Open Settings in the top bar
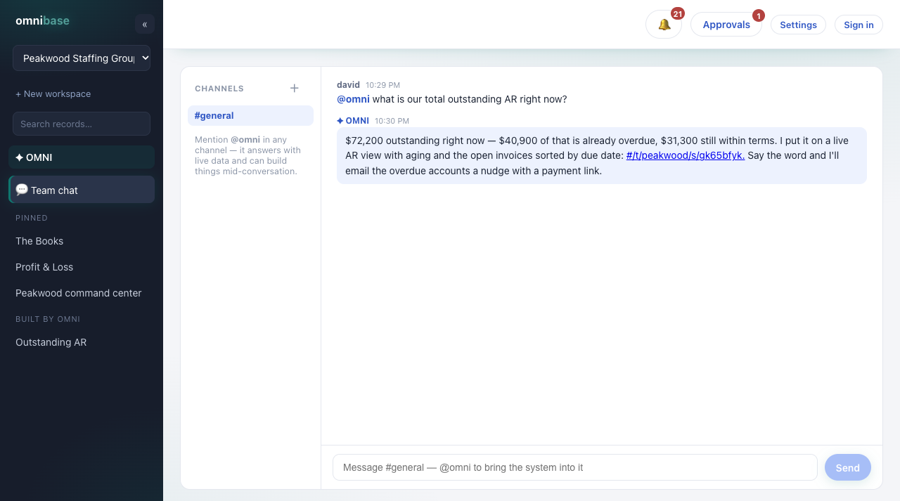This screenshot has width=900, height=501. pos(798,25)
